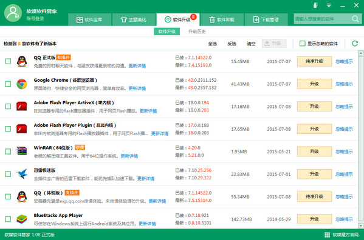This screenshot has width=364, height=240.
Task: Open 更新详情 link for Flash Player ActiveX
Action: coord(148,111)
